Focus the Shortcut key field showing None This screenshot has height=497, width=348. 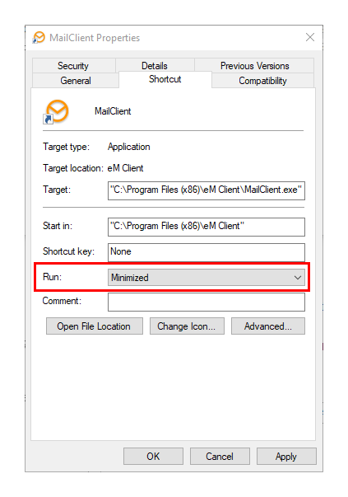click(206, 252)
